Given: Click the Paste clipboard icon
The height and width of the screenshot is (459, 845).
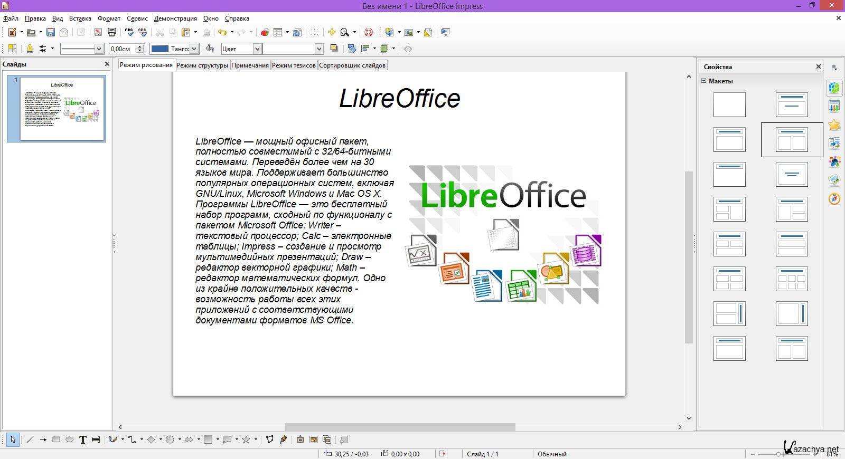Looking at the screenshot, I should point(185,32).
